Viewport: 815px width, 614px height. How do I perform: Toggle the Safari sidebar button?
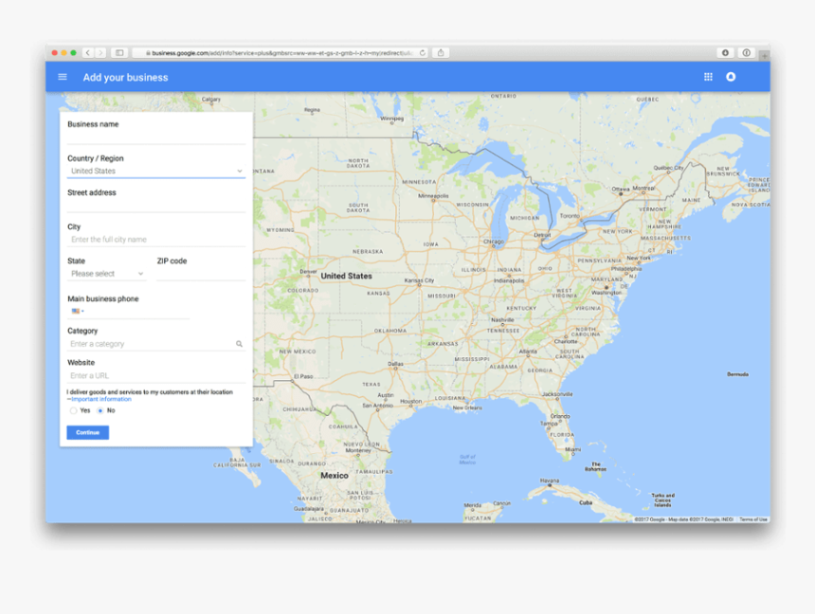[x=119, y=52]
